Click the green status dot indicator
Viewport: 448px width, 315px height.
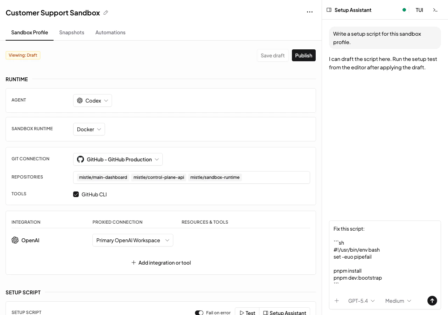click(404, 10)
